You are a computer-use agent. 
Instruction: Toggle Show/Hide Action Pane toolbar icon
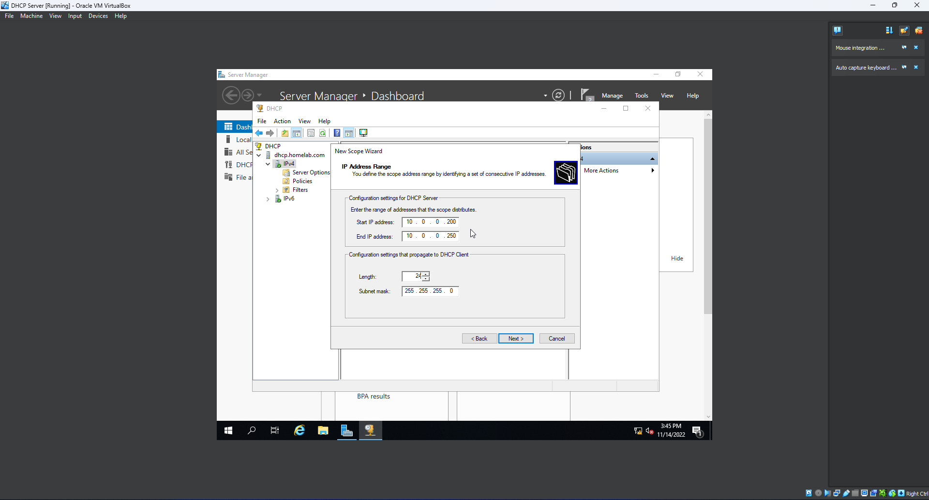click(x=349, y=133)
